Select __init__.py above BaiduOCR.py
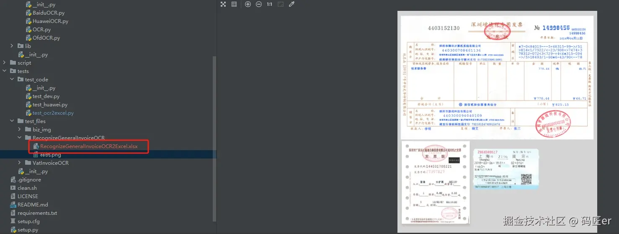619x234 pixels. (44, 5)
